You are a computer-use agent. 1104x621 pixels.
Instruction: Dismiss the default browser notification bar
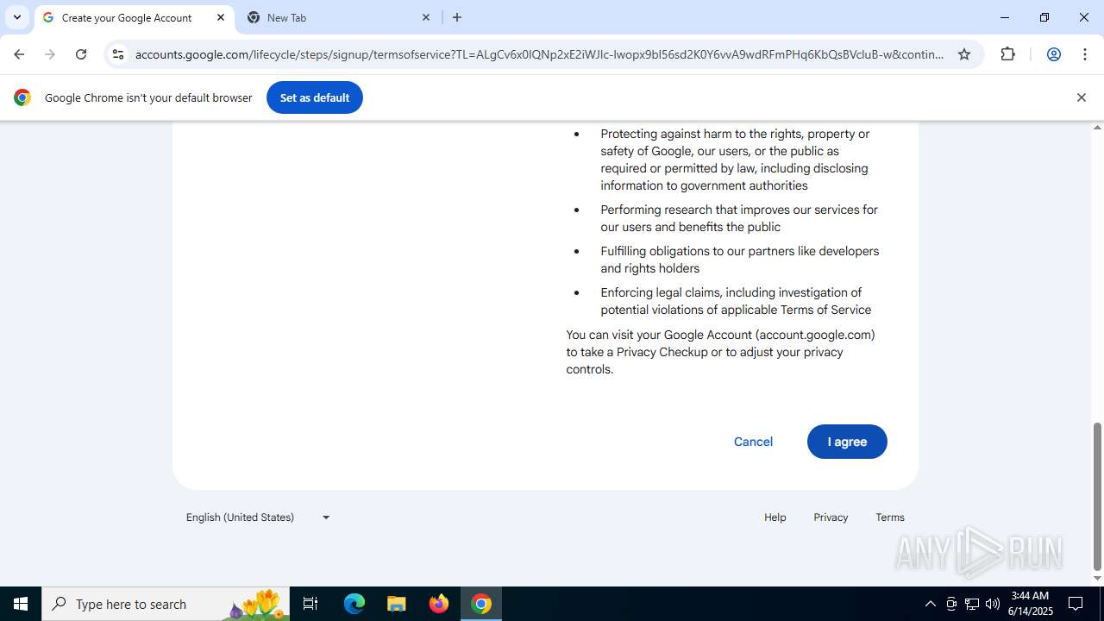point(1081,97)
